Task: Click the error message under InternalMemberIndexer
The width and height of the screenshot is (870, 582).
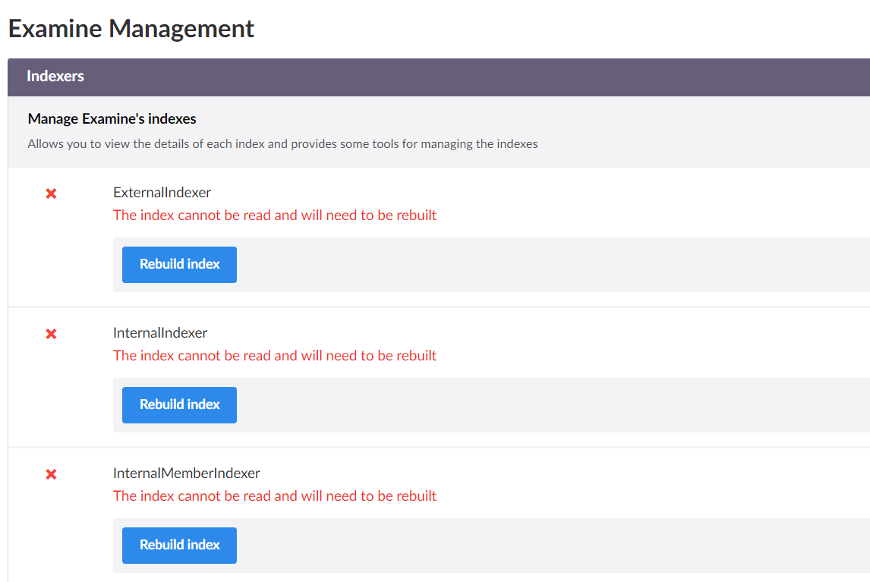Action: coord(275,496)
